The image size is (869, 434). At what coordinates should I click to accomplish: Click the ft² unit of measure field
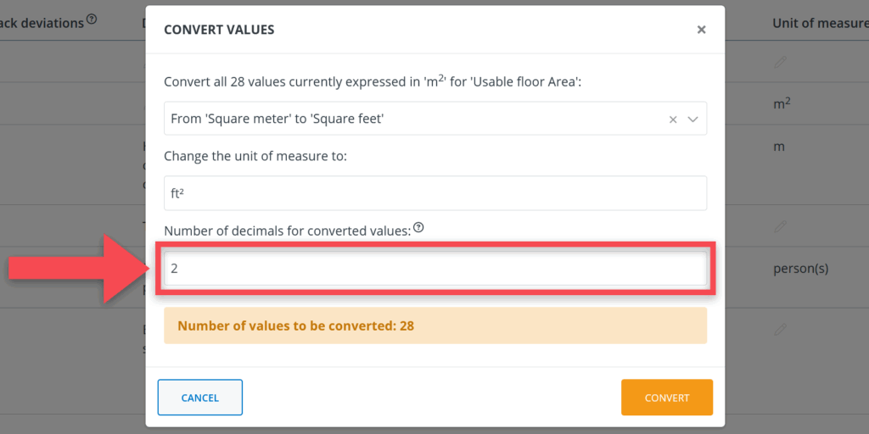(434, 193)
